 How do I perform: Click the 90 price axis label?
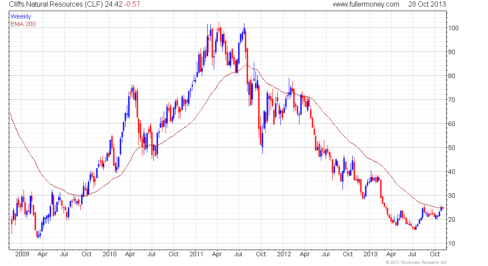point(451,52)
